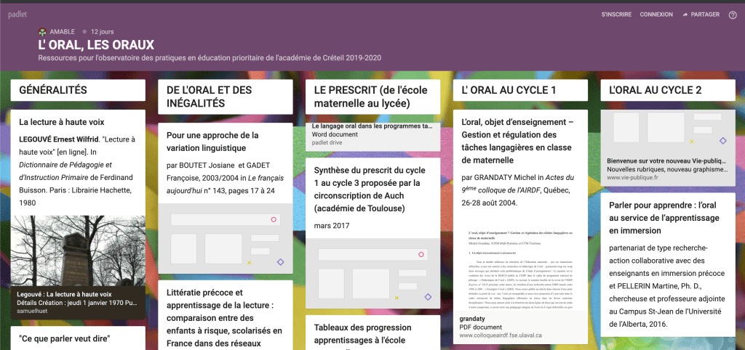Image resolution: width=745 pixels, height=350 pixels.
Task: Open the CONNEXION login link
Action: coord(656,15)
